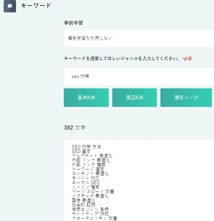Select result line 'コンテンツ 最適化'
214x221 pixels.
tap(90, 174)
